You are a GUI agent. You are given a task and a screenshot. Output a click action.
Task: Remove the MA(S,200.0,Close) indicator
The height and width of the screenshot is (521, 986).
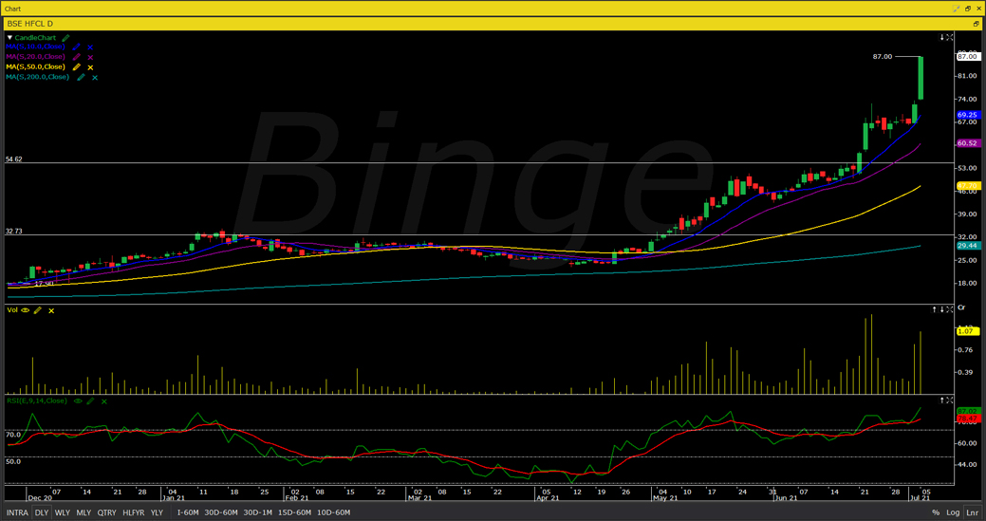pos(95,77)
